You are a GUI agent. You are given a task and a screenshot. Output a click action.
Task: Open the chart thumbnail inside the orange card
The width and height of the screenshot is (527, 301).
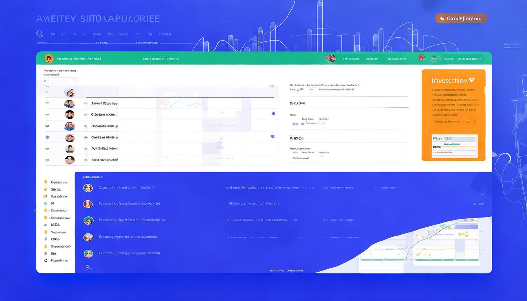pos(454,145)
